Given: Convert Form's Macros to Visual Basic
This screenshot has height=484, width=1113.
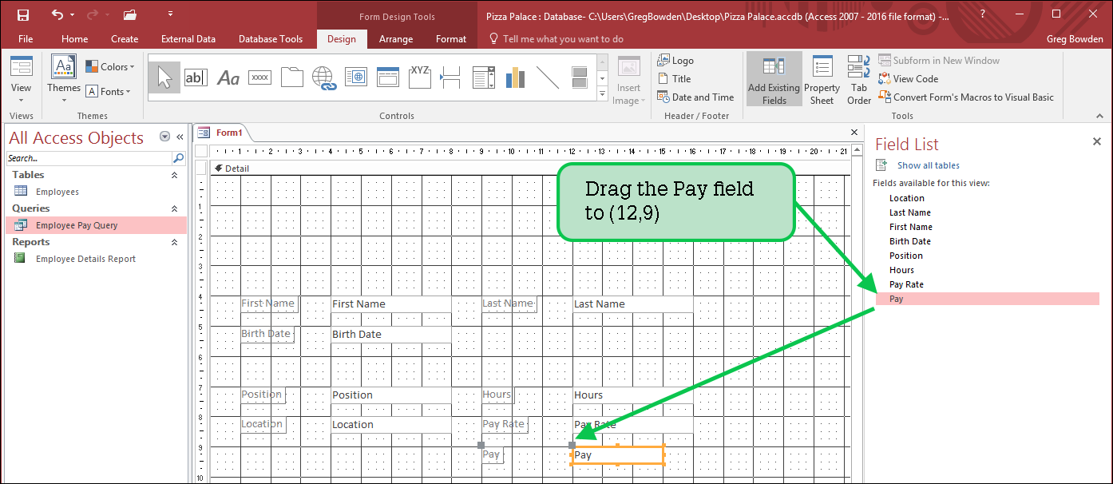Looking at the screenshot, I should coord(966,97).
